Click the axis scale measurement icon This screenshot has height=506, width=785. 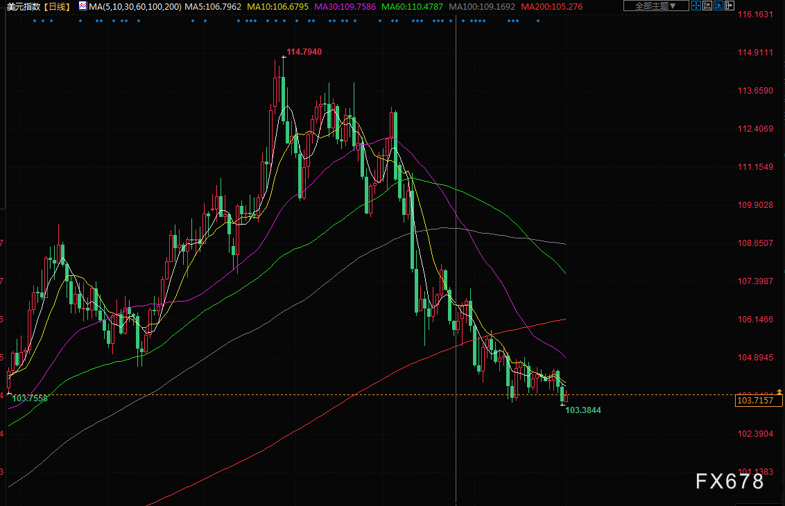707,6
